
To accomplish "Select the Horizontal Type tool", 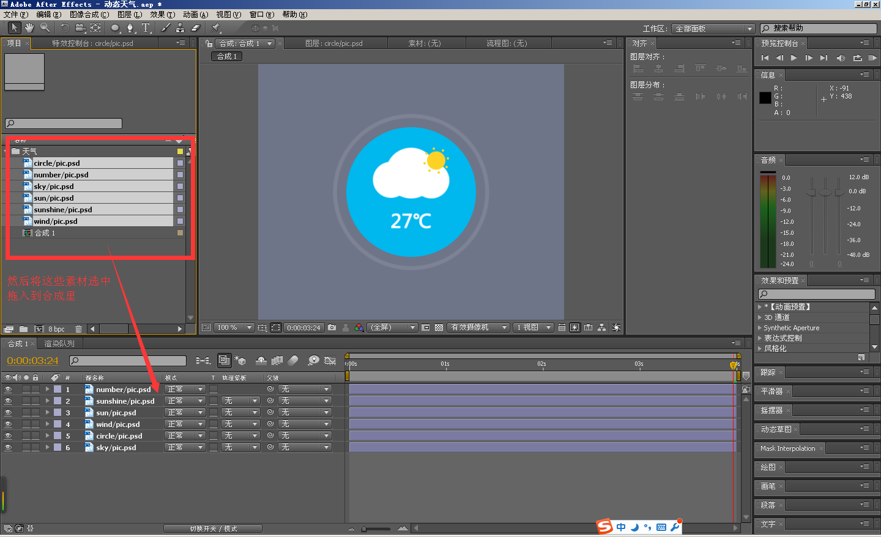I will pyautogui.click(x=146, y=28).
